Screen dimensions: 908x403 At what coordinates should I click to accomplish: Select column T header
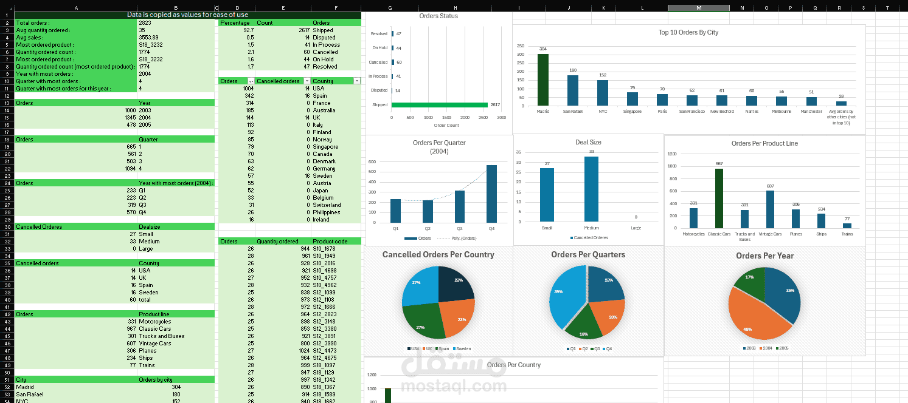[887, 8]
